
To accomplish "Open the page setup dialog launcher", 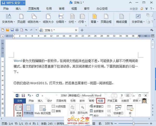I will tap(86, 26).
